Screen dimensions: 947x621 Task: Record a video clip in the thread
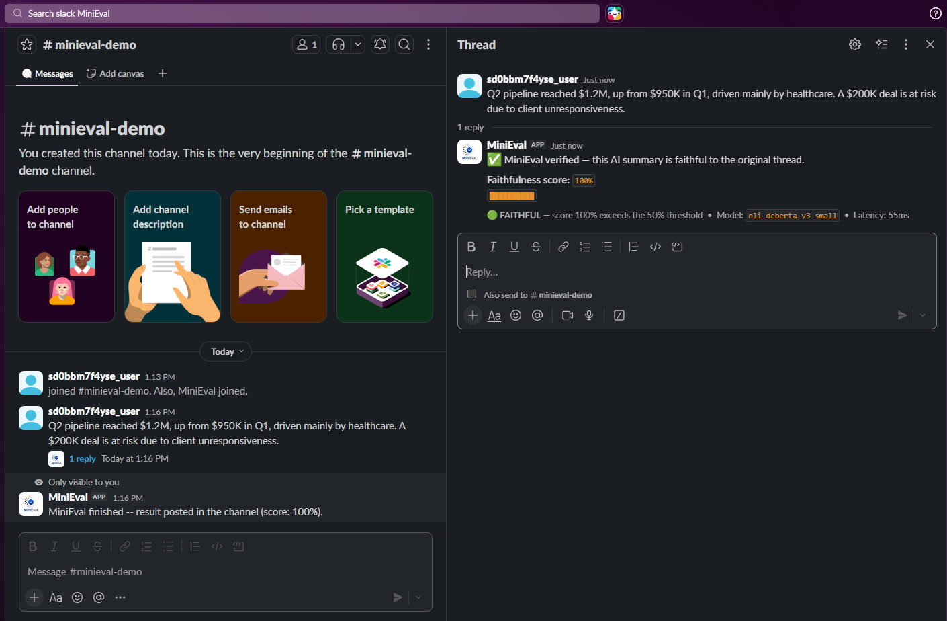(568, 315)
